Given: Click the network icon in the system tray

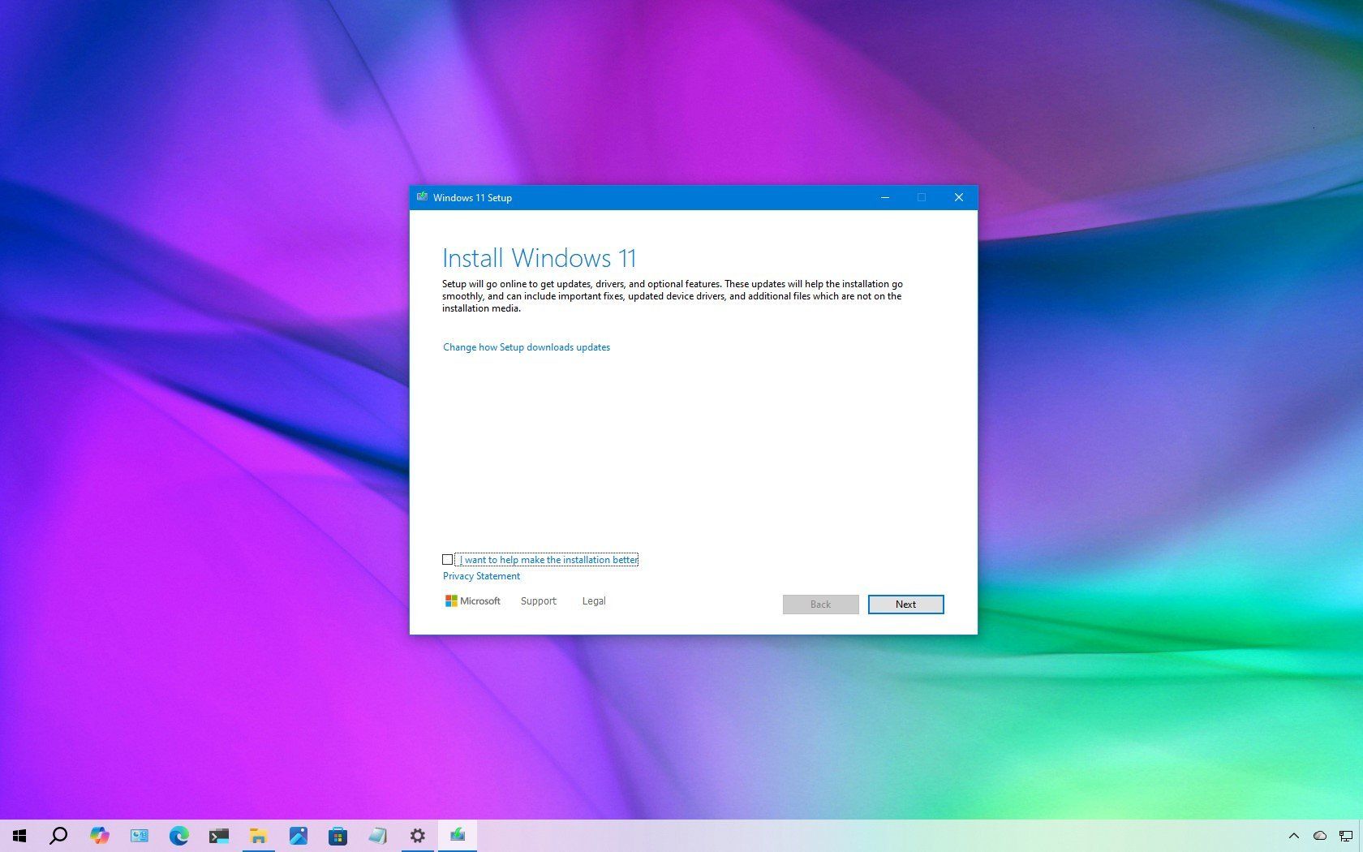Looking at the screenshot, I should pyautogui.click(x=1345, y=836).
